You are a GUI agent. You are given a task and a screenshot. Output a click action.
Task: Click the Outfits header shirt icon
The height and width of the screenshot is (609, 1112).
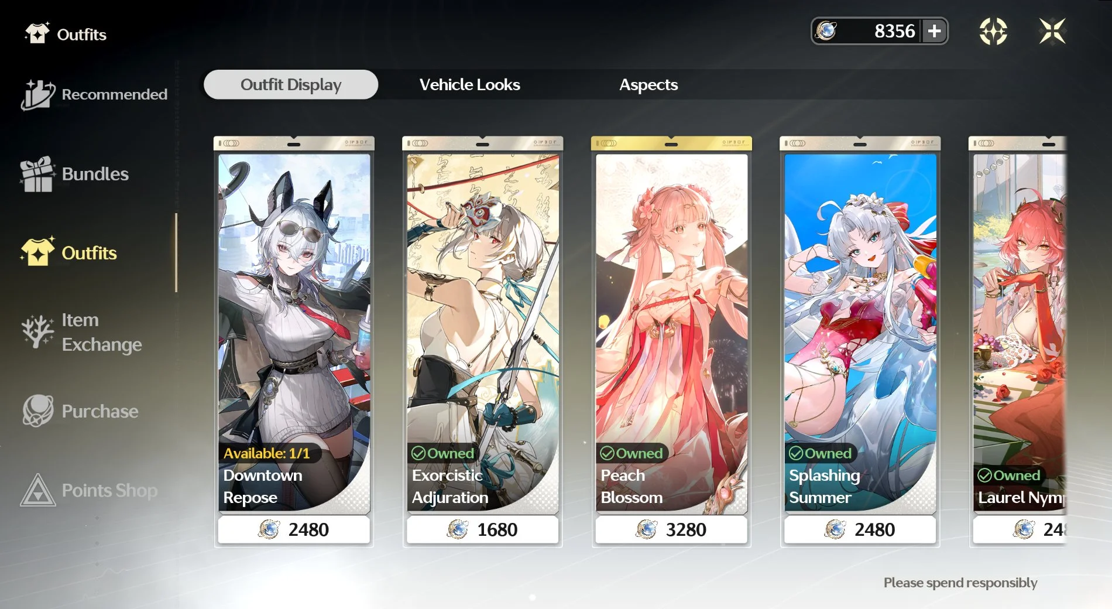click(x=37, y=33)
